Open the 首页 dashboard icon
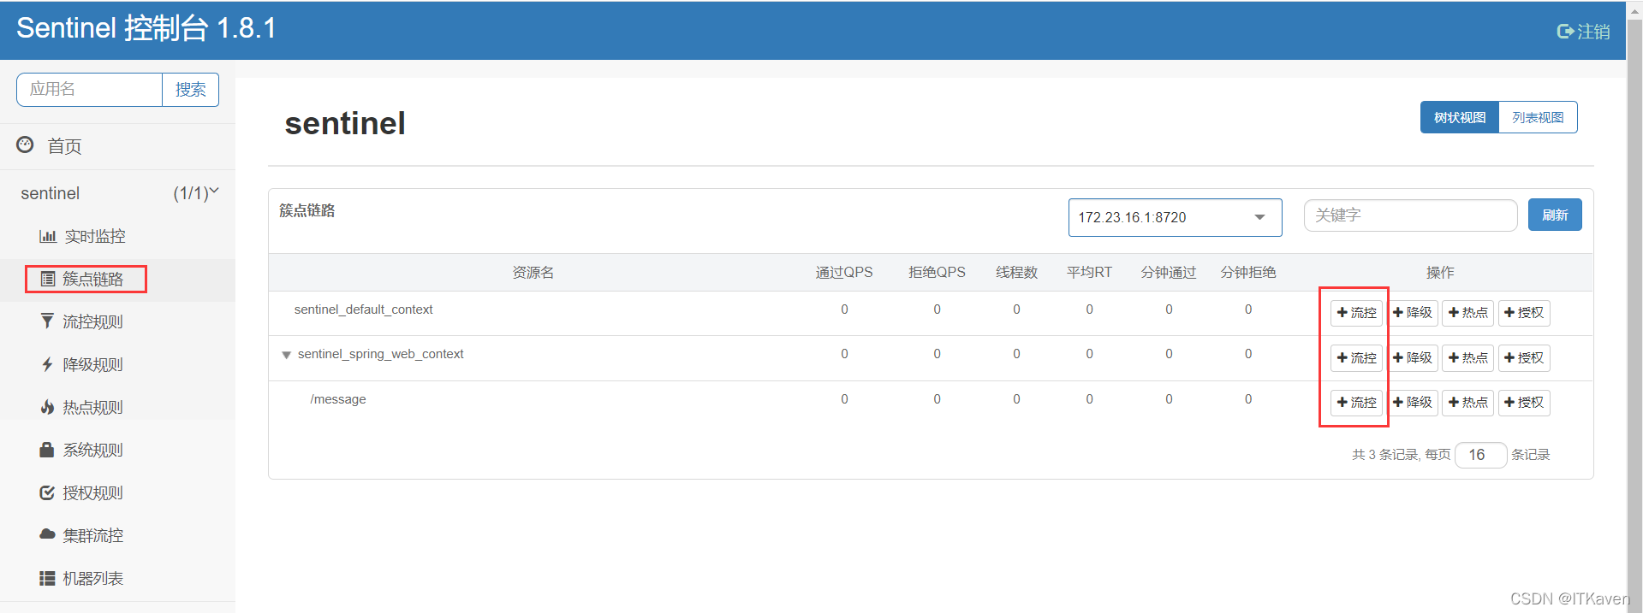This screenshot has width=1643, height=613. click(x=26, y=145)
